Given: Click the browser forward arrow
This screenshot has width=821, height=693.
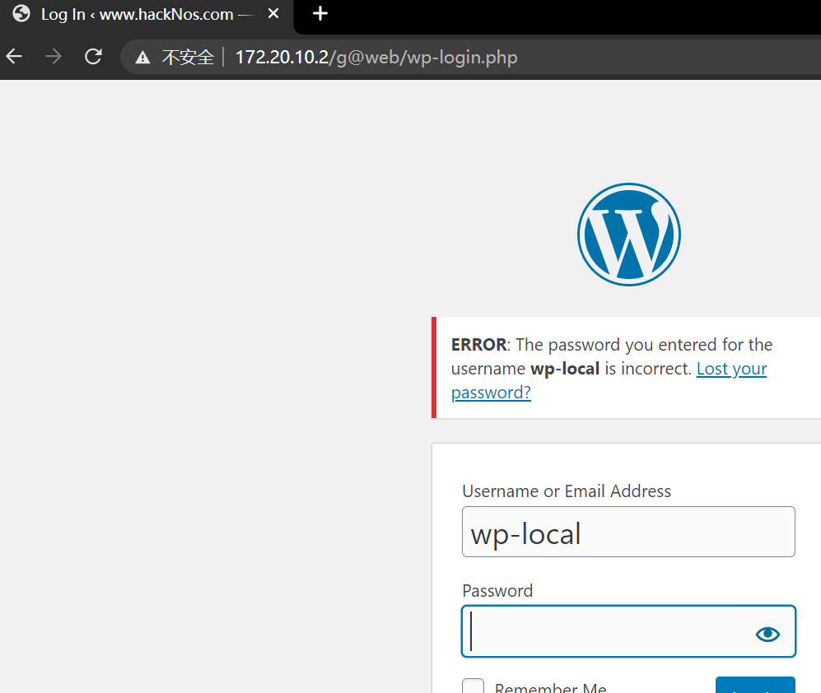Looking at the screenshot, I should click(x=54, y=56).
